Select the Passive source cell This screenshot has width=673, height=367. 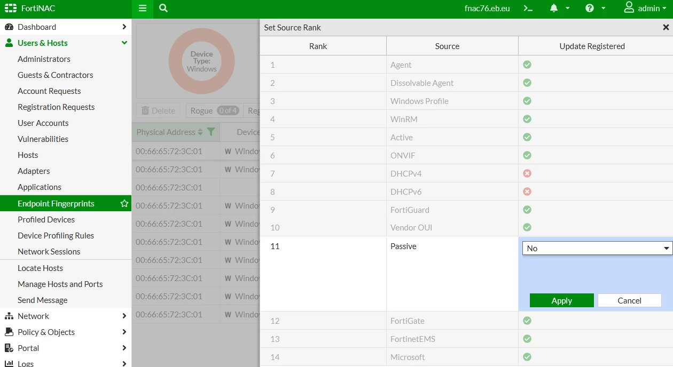pos(452,274)
